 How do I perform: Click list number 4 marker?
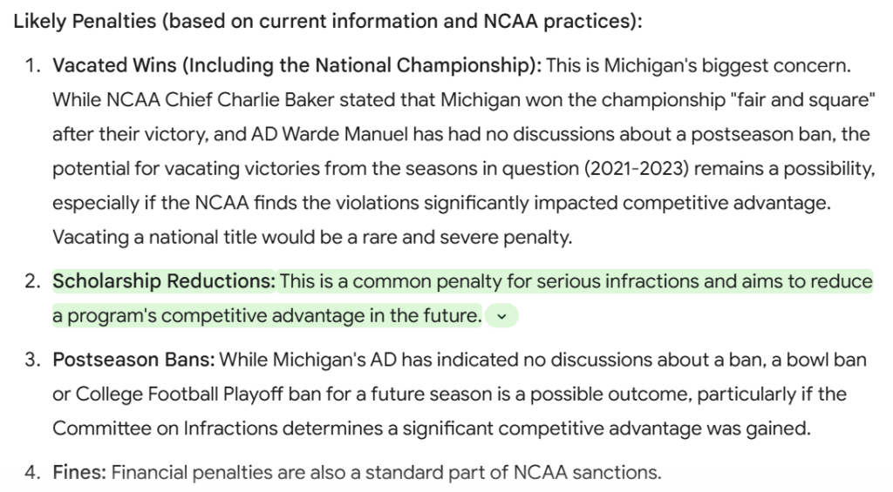[x=32, y=473]
